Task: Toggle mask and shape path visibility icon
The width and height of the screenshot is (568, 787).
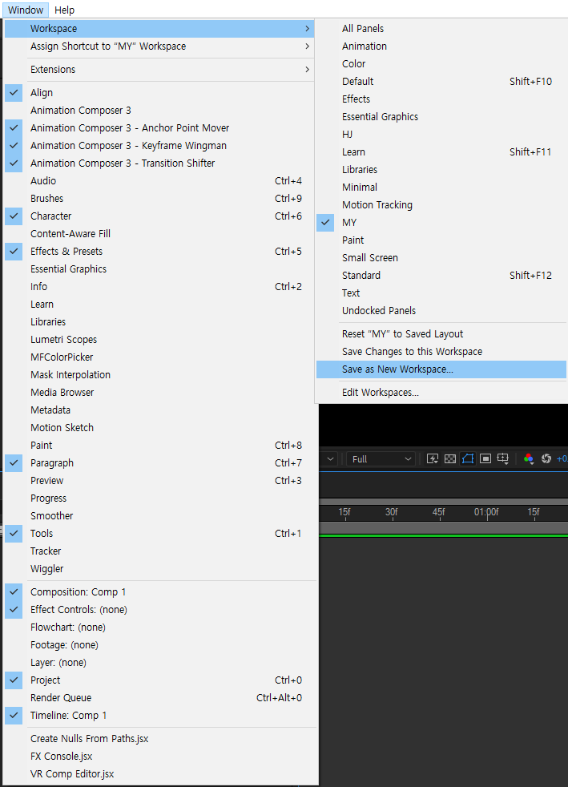Action: tap(468, 458)
